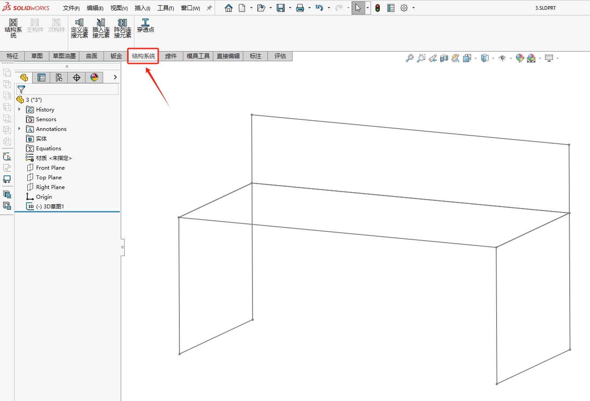This screenshot has width=590, height=401.
Task: Activate the Select arrow cursor tool
Action: point(358,8)
